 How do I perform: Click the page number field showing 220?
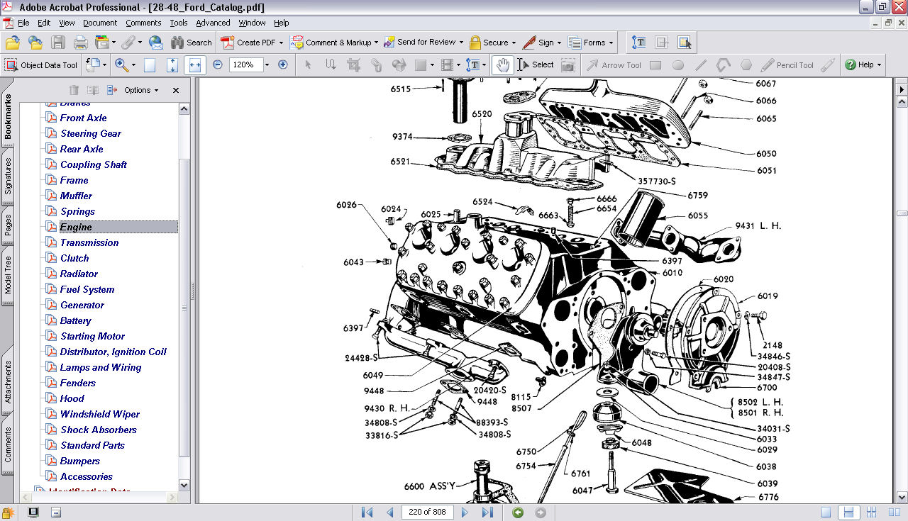[427, 512]
